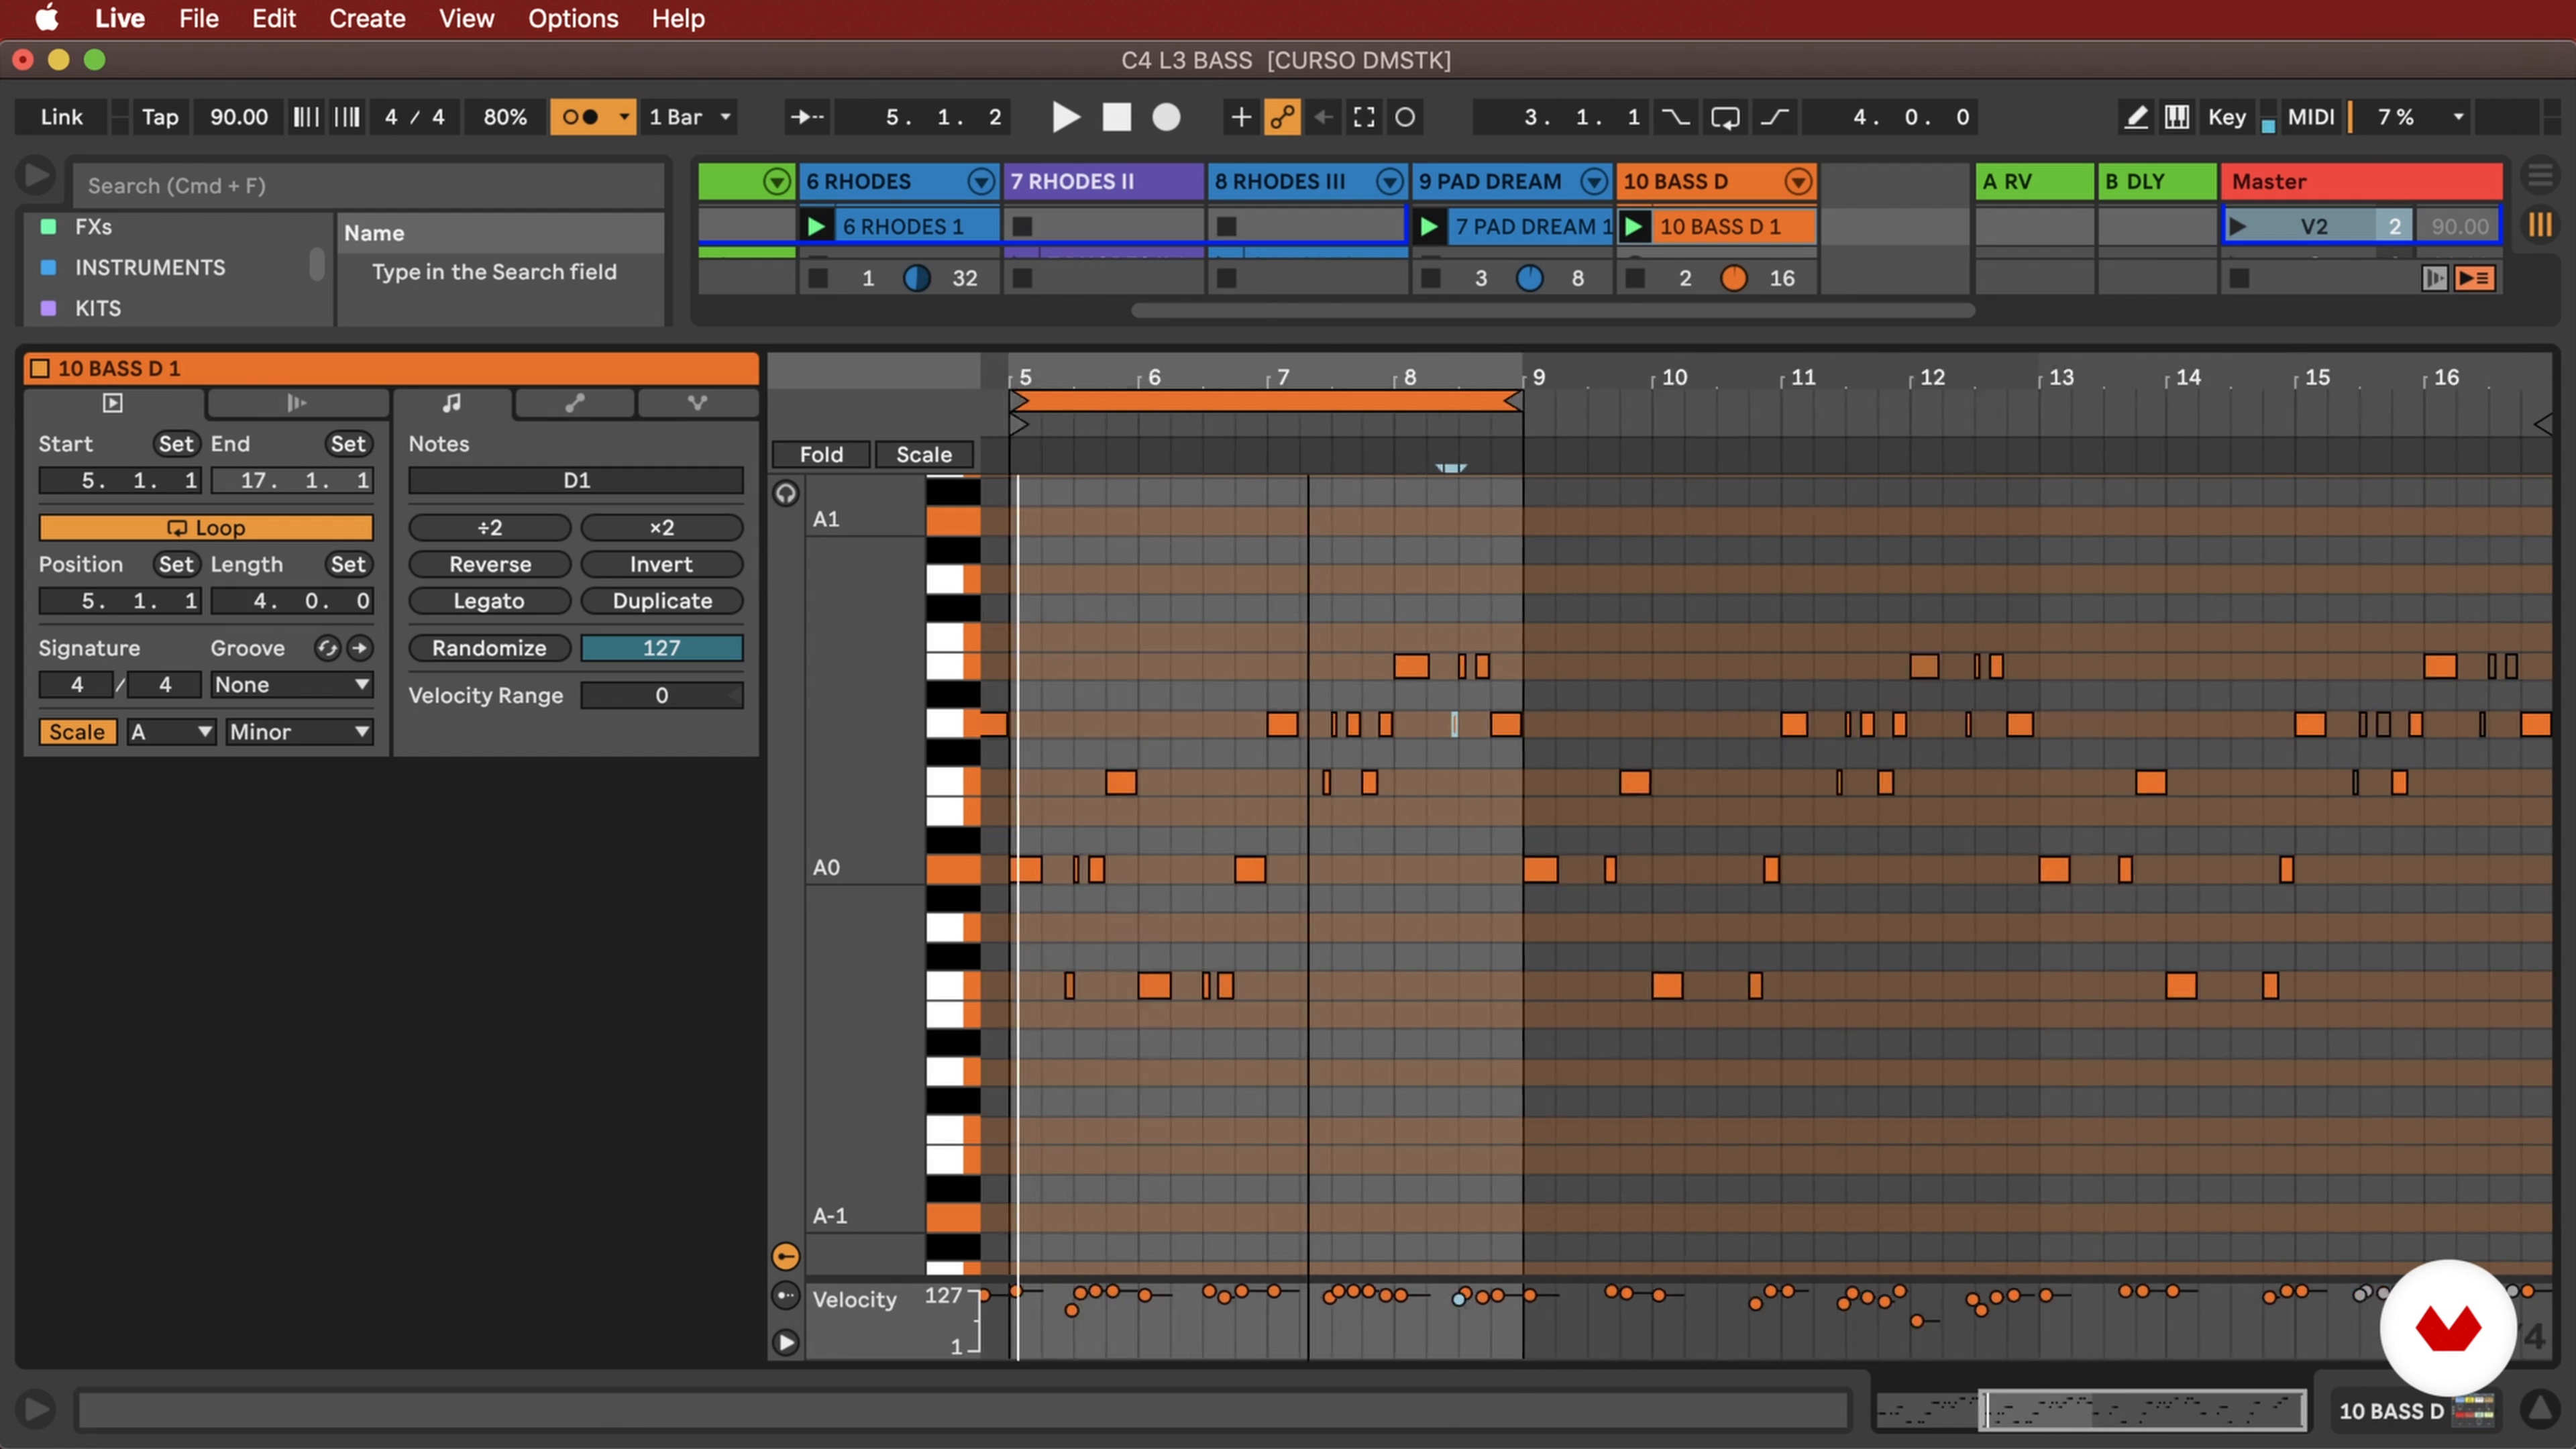
Task: Select the INSTRUMENTS collection in browser
Action: 150,267
